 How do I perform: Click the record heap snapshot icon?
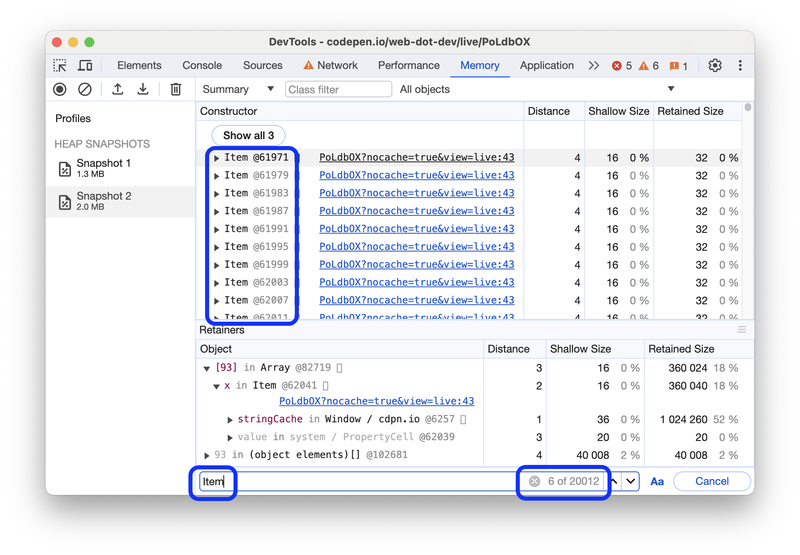click(x=60, y=89)
